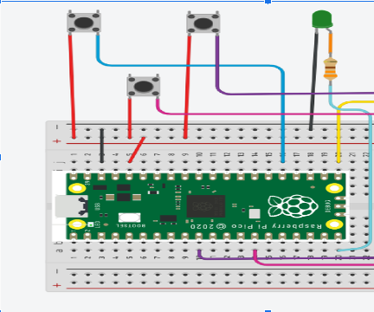
Task: Select the top-center pushbutton near purple wire
Action: pyautogui.click(x=203, y=23)
